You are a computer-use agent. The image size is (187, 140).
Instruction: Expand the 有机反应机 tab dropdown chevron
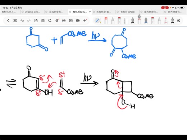[90, 12]
